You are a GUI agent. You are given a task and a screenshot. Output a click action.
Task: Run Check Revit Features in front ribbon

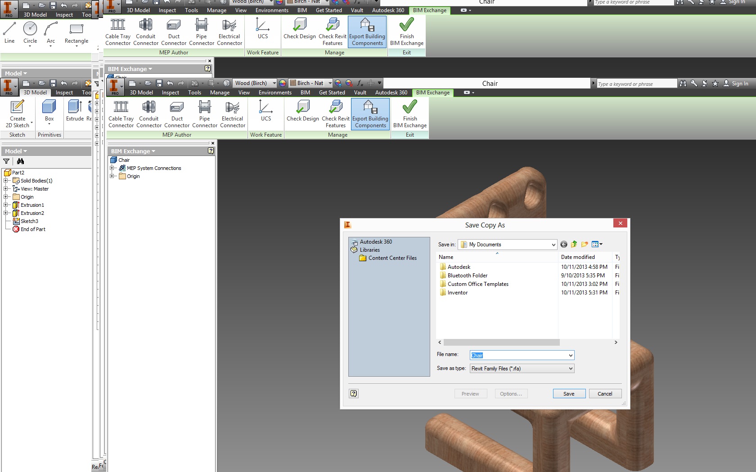coord(336,114)
